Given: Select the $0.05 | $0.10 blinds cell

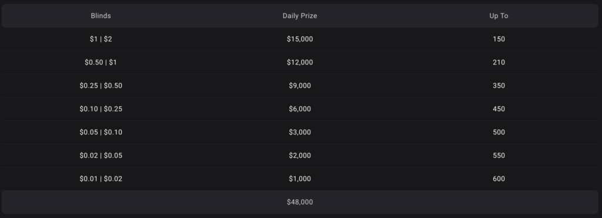Looking at the screenshot, I should [101, 132].
